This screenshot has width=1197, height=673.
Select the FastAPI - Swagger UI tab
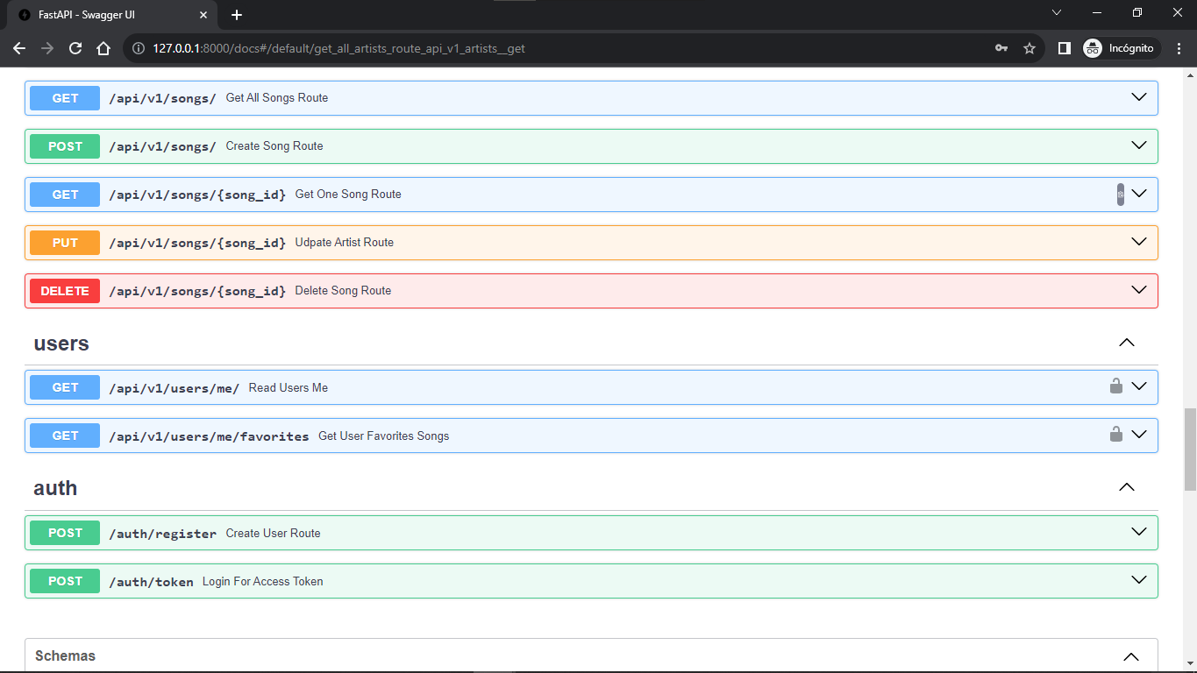tap(110, 15)
